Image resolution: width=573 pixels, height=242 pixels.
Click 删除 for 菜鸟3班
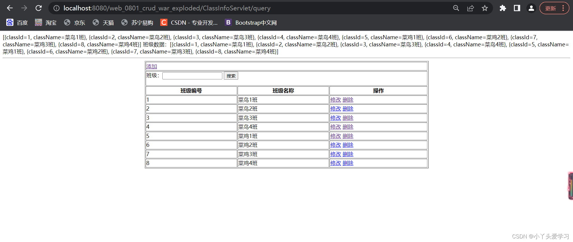pos(348,118)
